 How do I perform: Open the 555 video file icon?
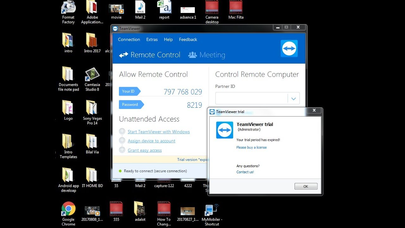pos(116,211)
